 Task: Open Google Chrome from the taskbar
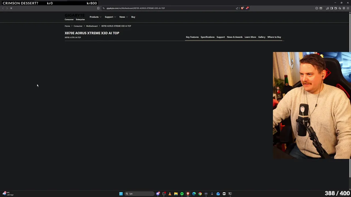(200, 194)
